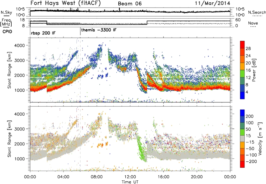Click the "12" value on the power colorbar
266x184 pixels.
(248, 78)
